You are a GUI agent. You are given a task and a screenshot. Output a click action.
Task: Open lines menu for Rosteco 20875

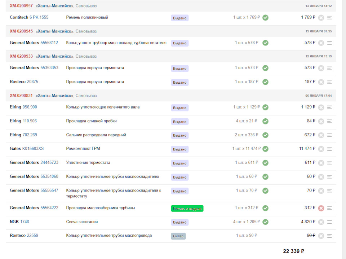pos(329,82)
